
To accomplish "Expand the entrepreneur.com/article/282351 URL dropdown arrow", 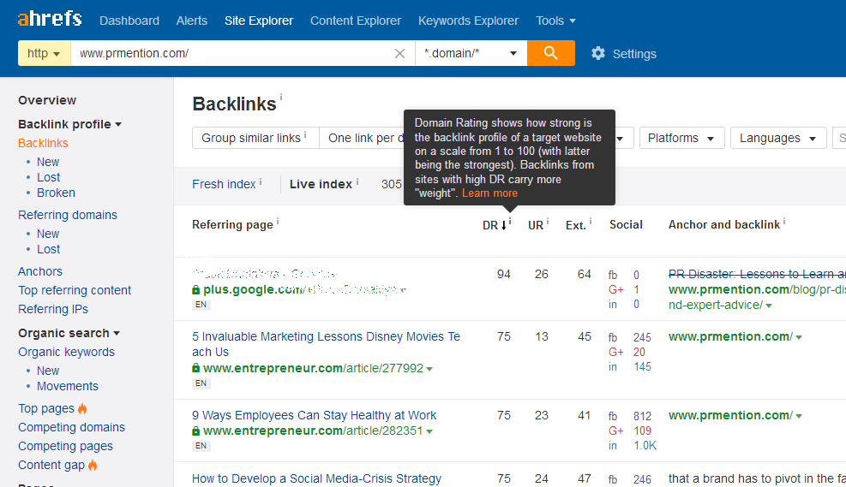I will 429,431.
